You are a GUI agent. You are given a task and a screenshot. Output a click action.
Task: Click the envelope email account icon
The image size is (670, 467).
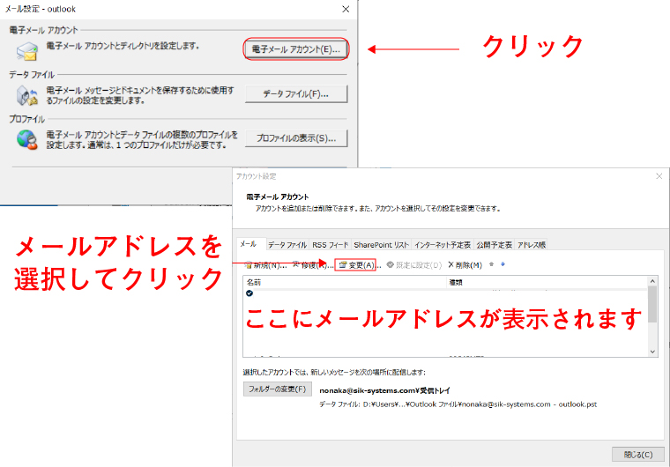pyautogui.click(x=27, y=51)
